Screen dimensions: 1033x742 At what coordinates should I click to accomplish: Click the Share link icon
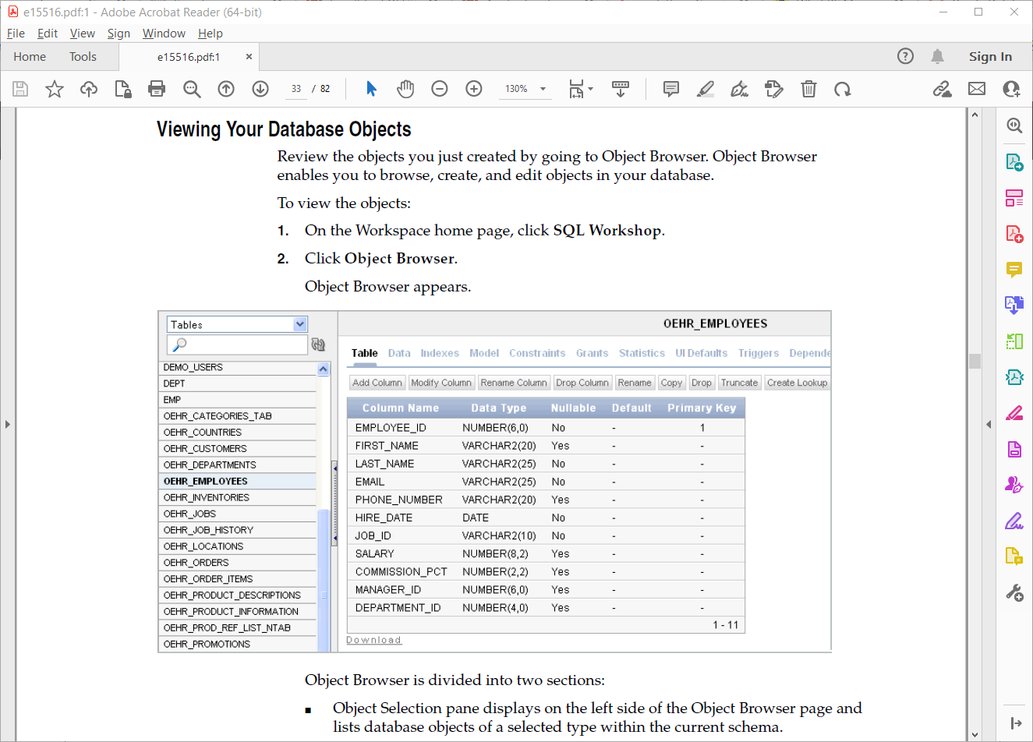coord(943,89)
